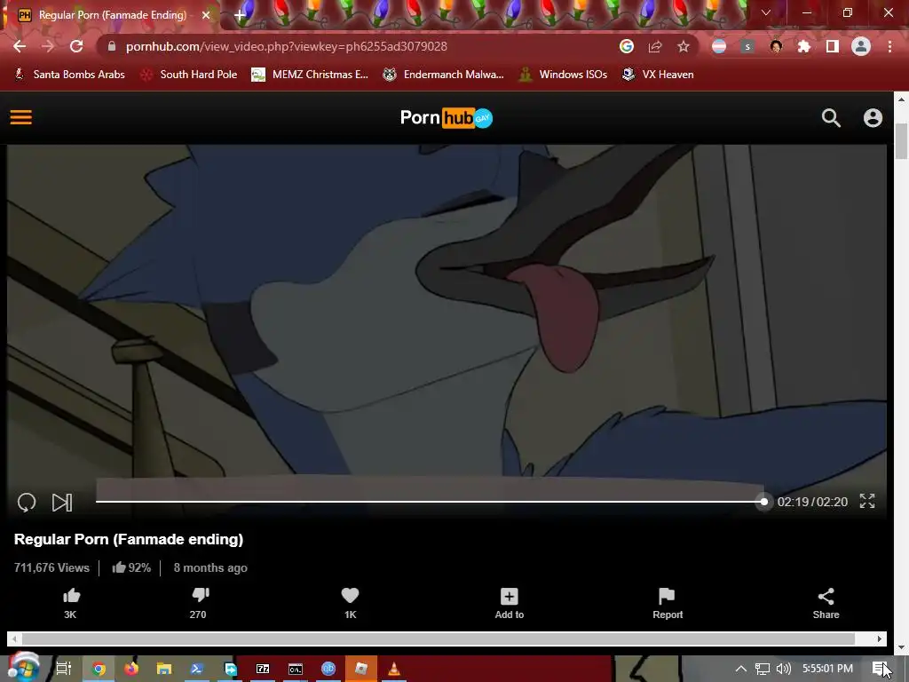Open File Explorer from the taskbar
Viewport: 909px width, 682px height.
pos(164,669)
